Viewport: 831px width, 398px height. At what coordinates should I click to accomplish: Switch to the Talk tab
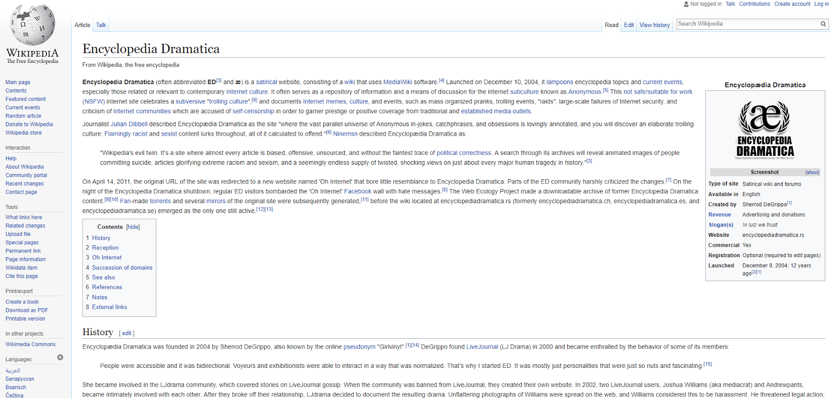[x=101, y=25]
